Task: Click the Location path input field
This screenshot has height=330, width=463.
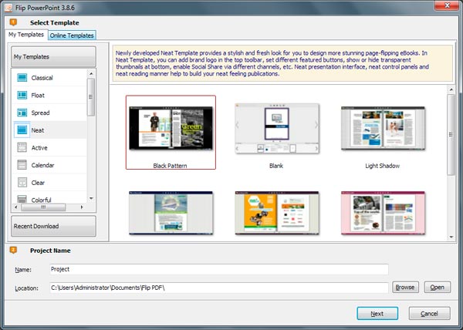Action: [x=219, y=288]
